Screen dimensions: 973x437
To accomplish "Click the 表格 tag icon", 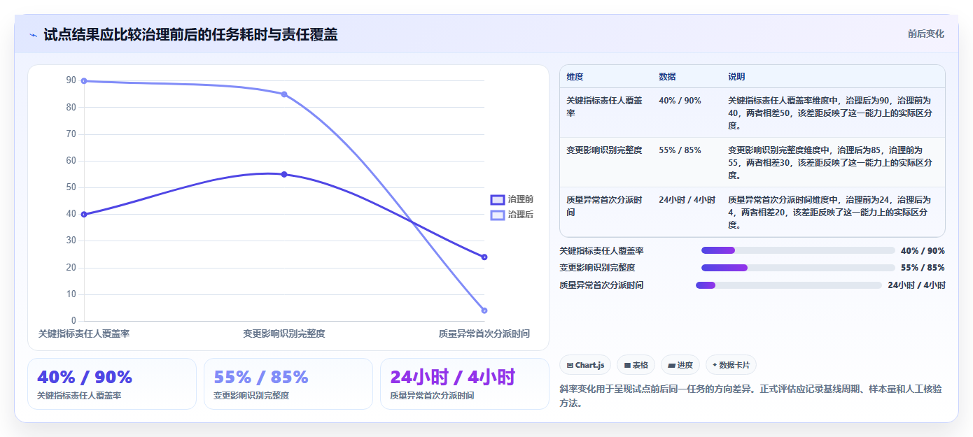I will coord(628,365).
